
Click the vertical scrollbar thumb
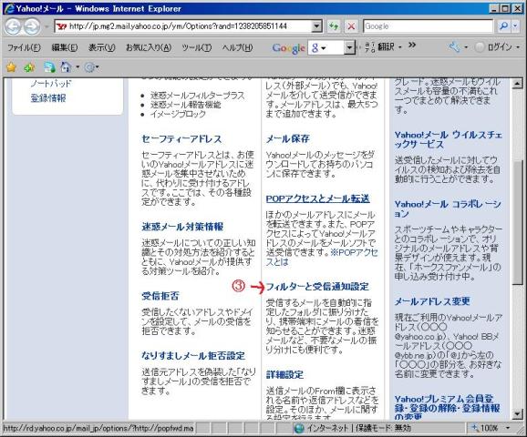click(518, 223)
